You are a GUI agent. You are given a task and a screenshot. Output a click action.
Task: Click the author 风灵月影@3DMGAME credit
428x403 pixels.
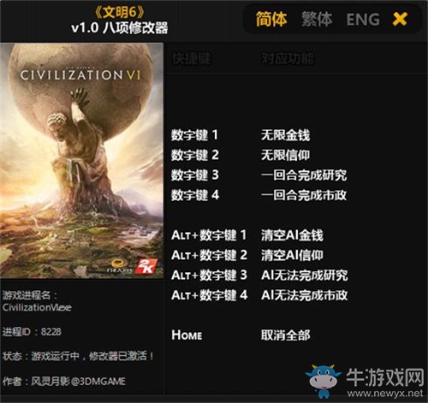[x=78, y=382]
